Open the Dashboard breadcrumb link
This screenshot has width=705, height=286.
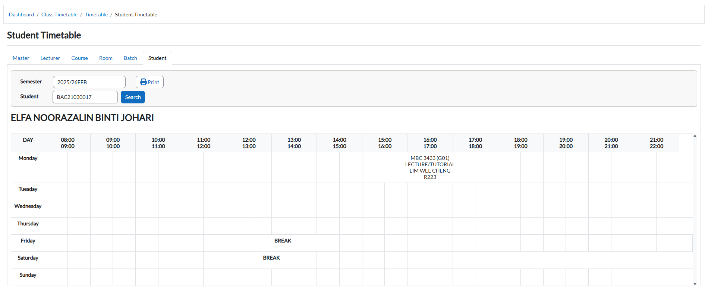(21, 15)
